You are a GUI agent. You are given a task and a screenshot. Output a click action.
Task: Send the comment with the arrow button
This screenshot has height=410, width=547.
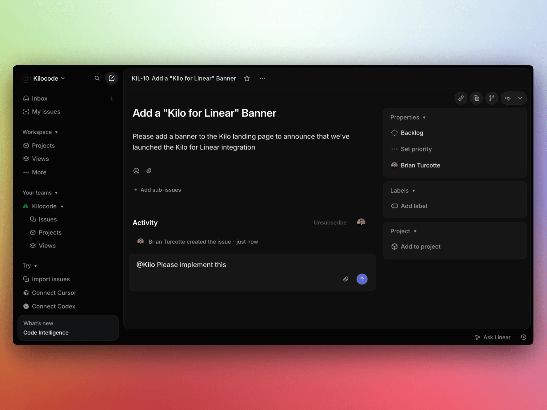pyautogui.click(x=362, y=279)
